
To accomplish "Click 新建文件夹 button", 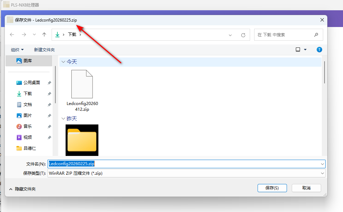I will click(x=44, y=50).
